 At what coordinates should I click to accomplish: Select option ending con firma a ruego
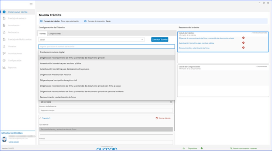point(106,86)
